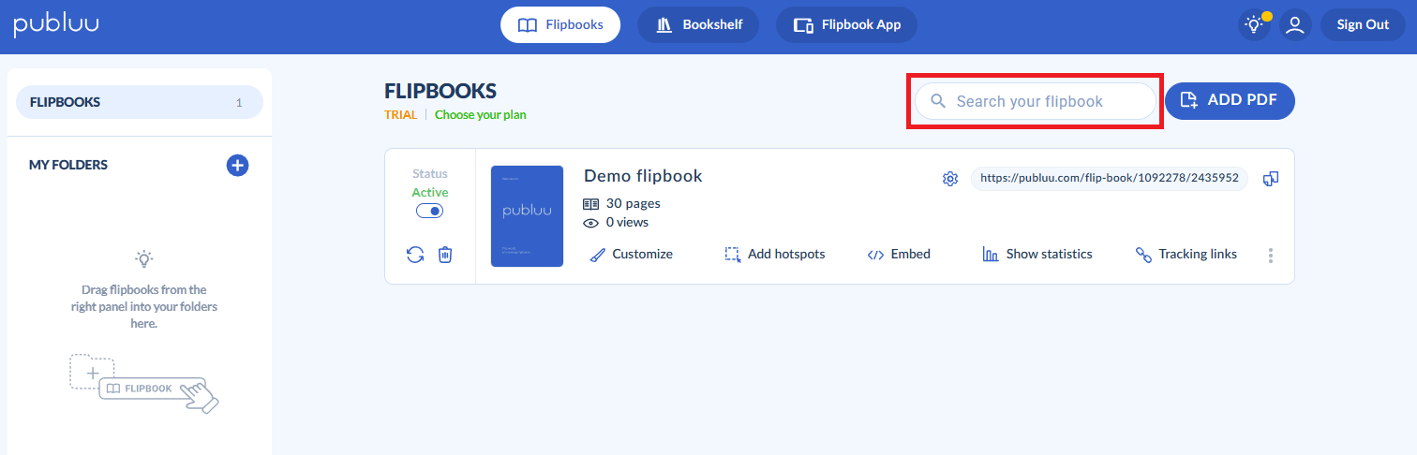This screenshot has height=455, width=1417.
Task: Open the lightbulb tips icon
Action: (x=1253, y=25)
